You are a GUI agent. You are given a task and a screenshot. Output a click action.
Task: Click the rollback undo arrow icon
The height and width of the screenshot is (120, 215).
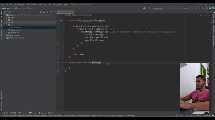pyautogui.click(x=203, y=8)
